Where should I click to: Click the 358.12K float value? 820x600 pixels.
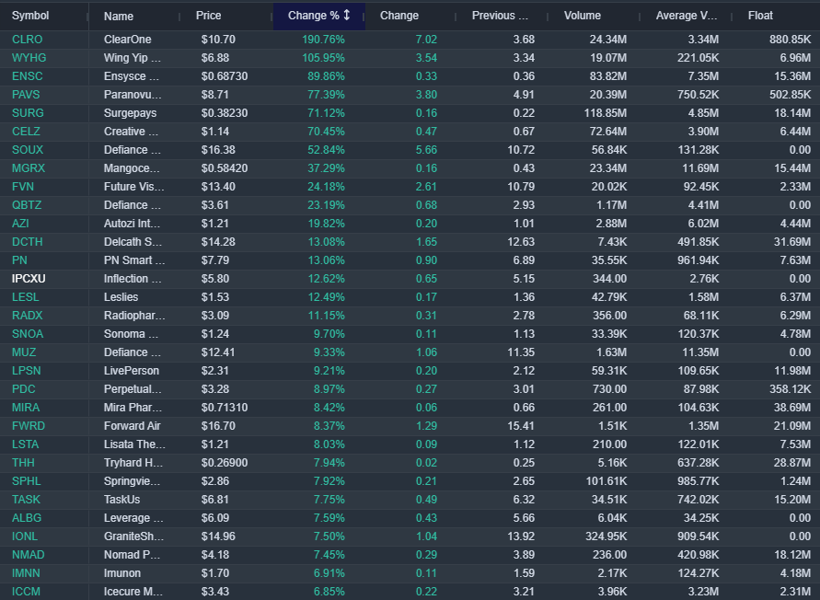791,389
